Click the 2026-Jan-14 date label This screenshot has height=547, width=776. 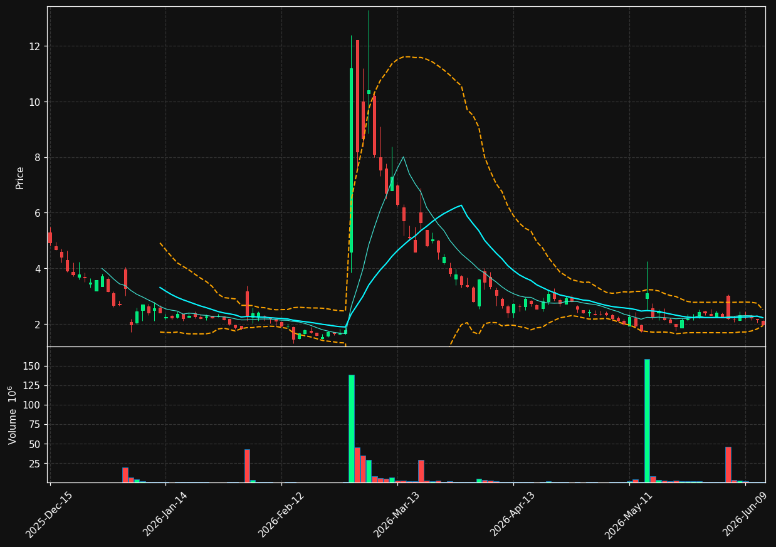tap(165, 514)
